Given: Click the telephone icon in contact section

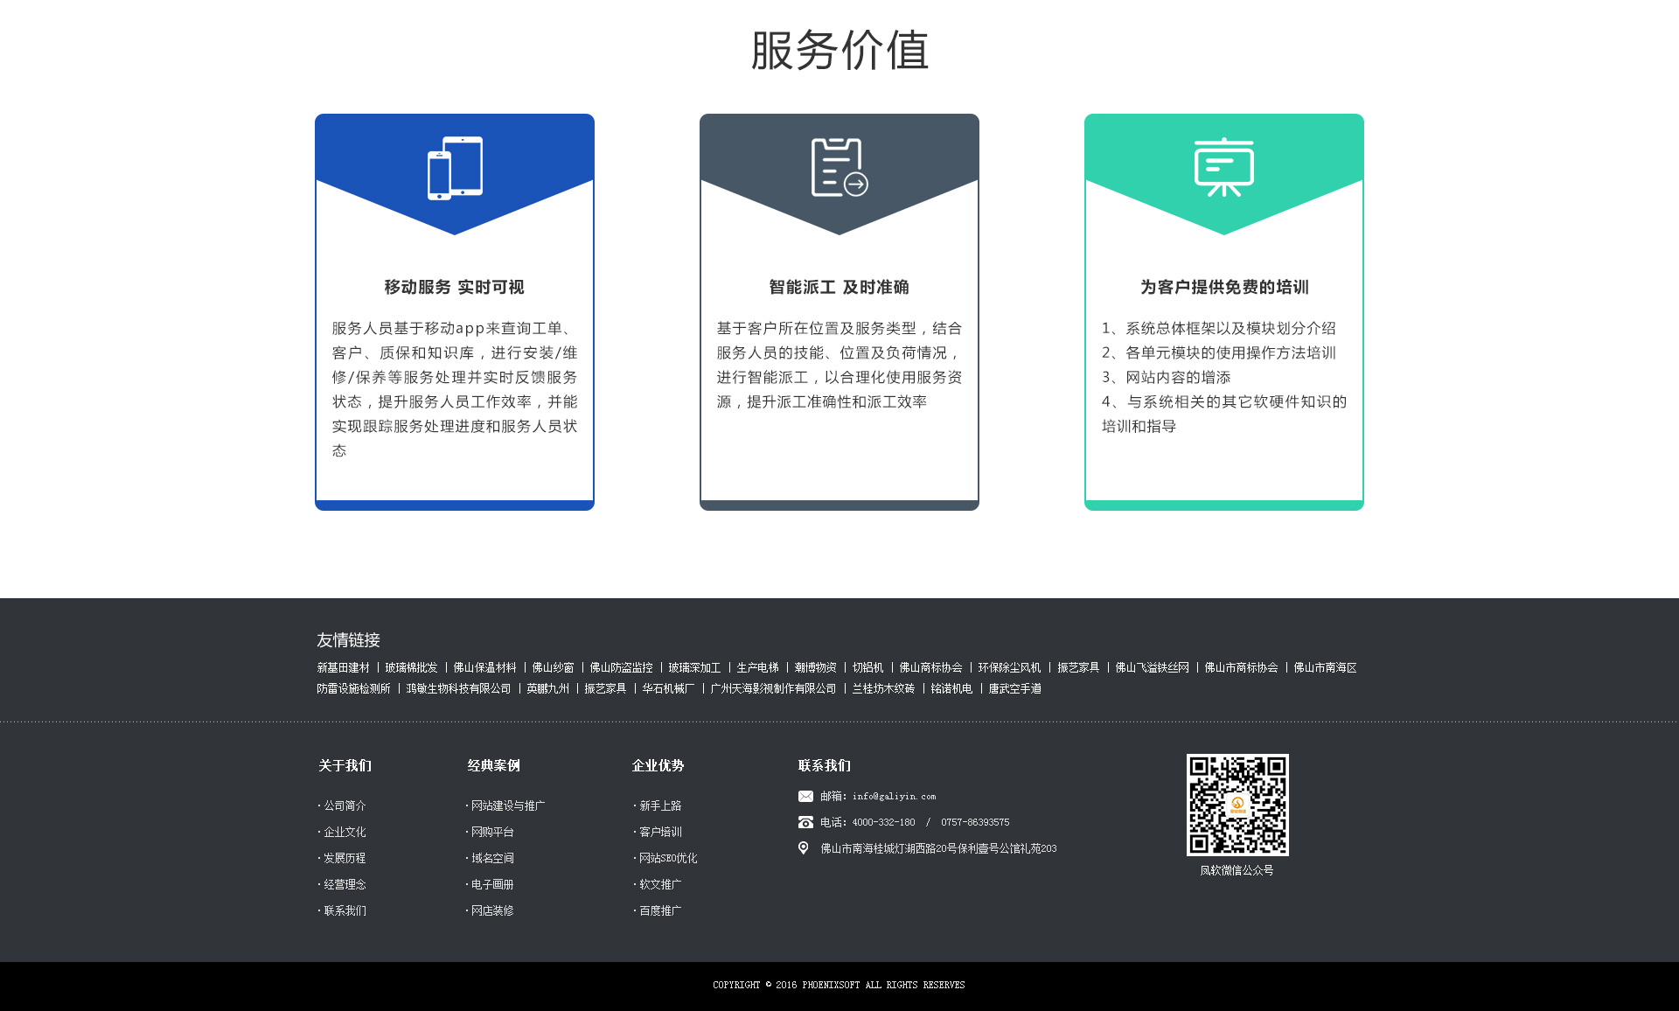Looking at the screenshot, I should (x=805, y=822).
